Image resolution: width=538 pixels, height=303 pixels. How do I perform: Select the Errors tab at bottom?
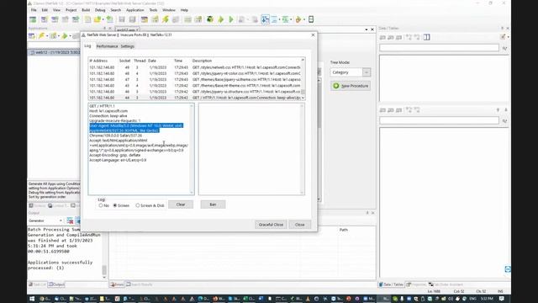coord(117,284)
